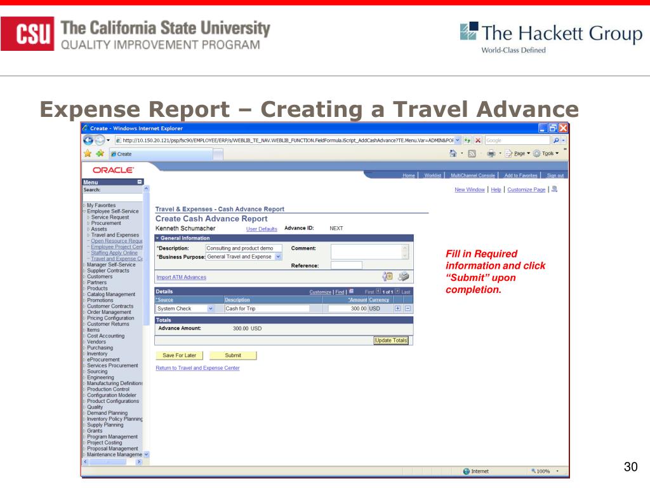
Task: Click the Help link
Action: pyautogui.click(x=496, y=189)
